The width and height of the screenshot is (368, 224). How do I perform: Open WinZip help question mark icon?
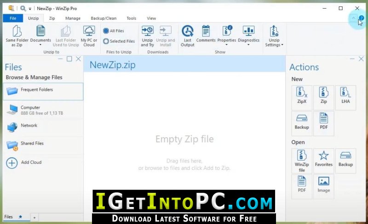pos(362,18)
